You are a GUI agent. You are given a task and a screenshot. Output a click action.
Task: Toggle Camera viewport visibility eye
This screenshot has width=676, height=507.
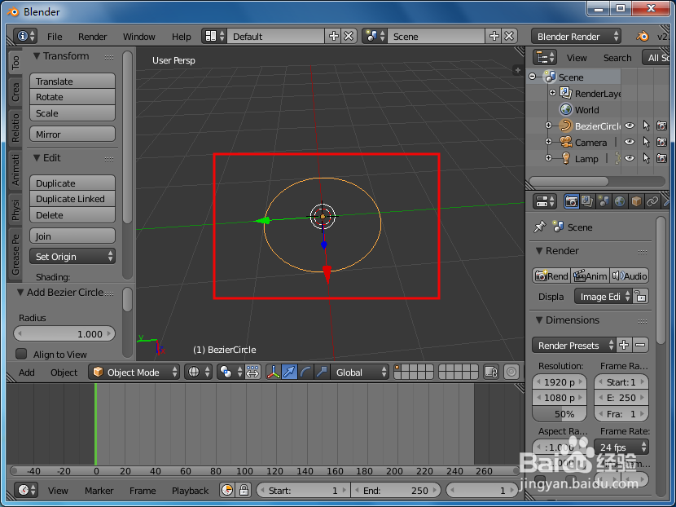pos(630,142)
